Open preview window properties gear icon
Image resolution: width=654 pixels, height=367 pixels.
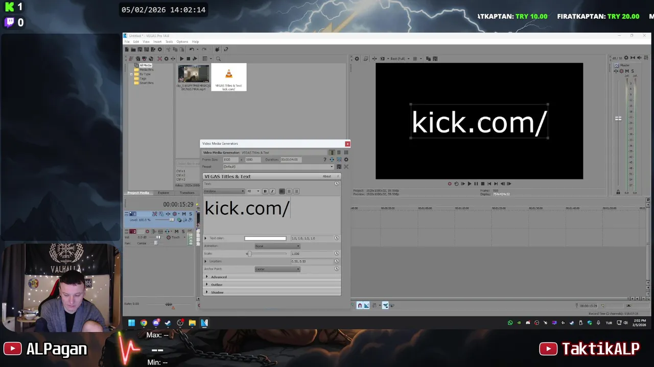point(357,59)
